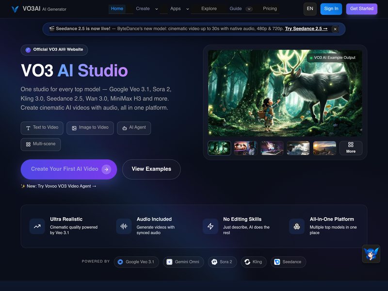Select the sunset mountain thumbnail
Screen dimensions: 388x291
tap(324, 148)
